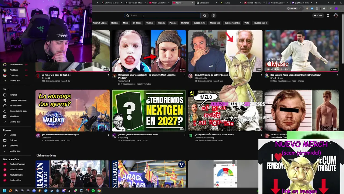Open Bad Bunny's Apple Music Halftime title
Screen dimensions: 344x194
pyautogui.click(x=295, y=75)
